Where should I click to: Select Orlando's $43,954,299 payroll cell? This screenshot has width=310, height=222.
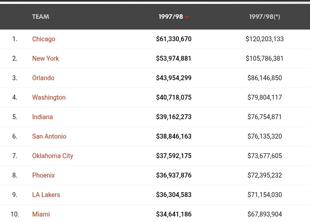(174, 78)
